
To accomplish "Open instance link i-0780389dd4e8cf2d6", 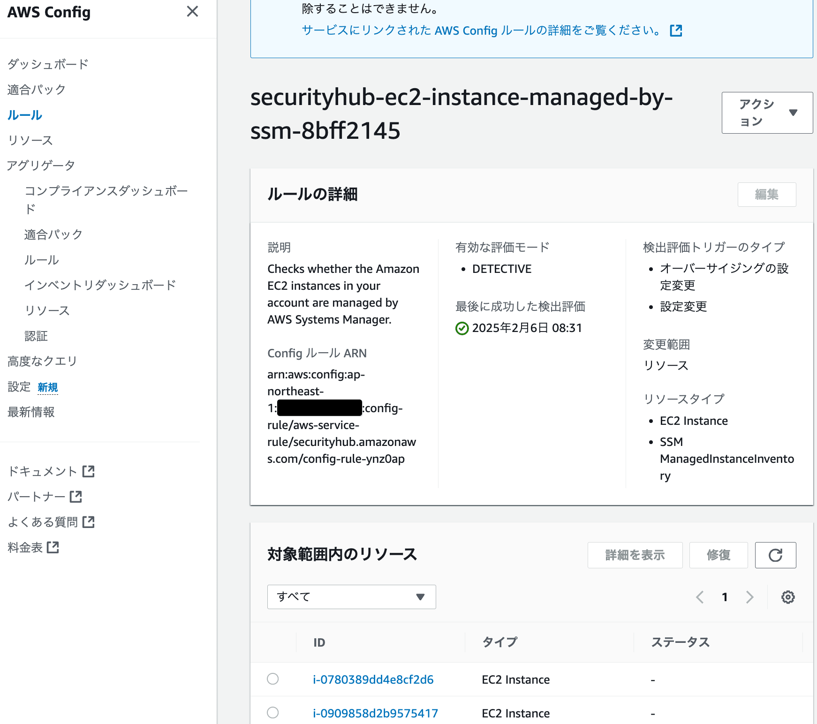I will click(373, 679).
